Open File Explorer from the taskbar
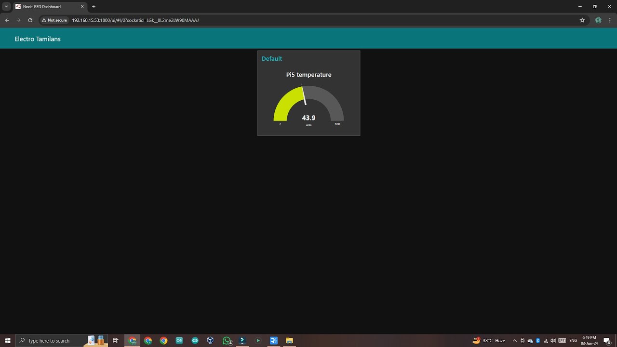 point(289,341)
